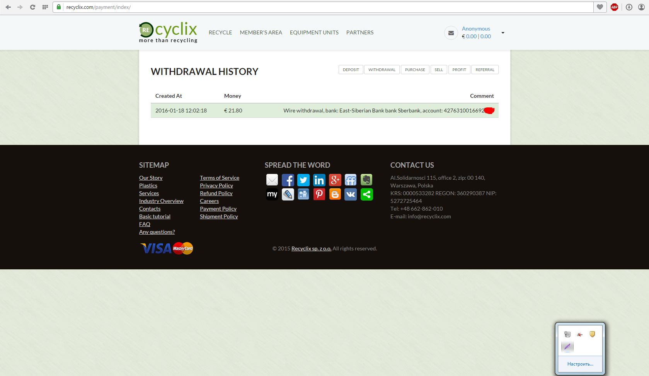The width and height of the screenshot is (649, 376).
Task: Expand the Anonymous account dropdown arrow
Action: [x=503, y=33]
